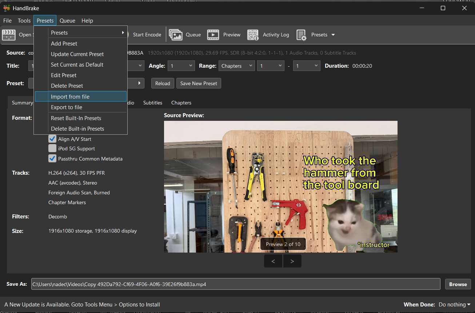Viewport: 475px width, 313px height.
Task: Click the Duration value 00:00:20
Action: (x=362, y=66)
